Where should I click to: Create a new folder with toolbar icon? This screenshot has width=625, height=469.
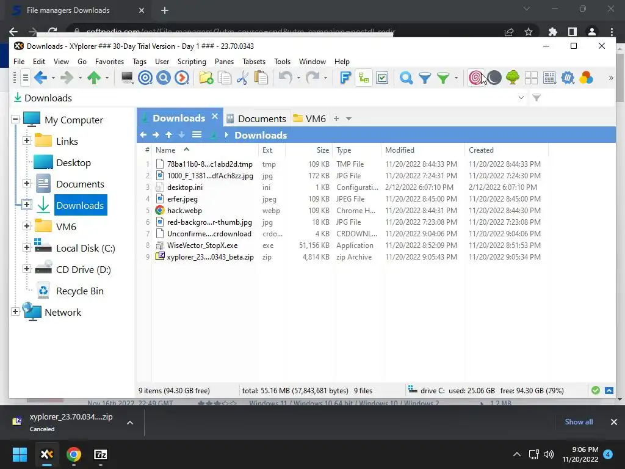(206, 78)
